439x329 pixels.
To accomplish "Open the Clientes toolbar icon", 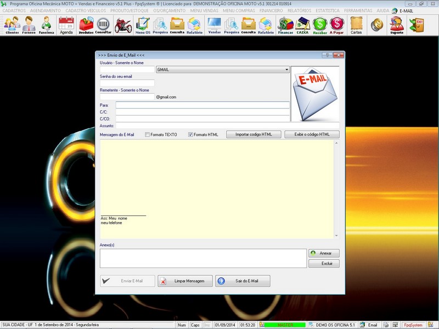I will 12,25.
